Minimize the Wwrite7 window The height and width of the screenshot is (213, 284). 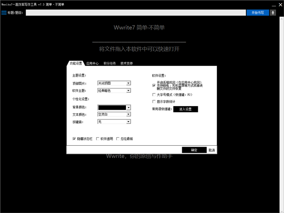(x=274, y=5)
